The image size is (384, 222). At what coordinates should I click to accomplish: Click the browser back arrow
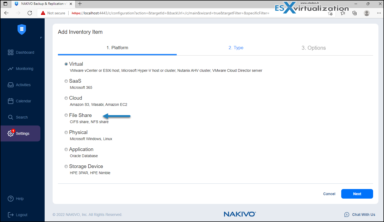coord(6,13)
